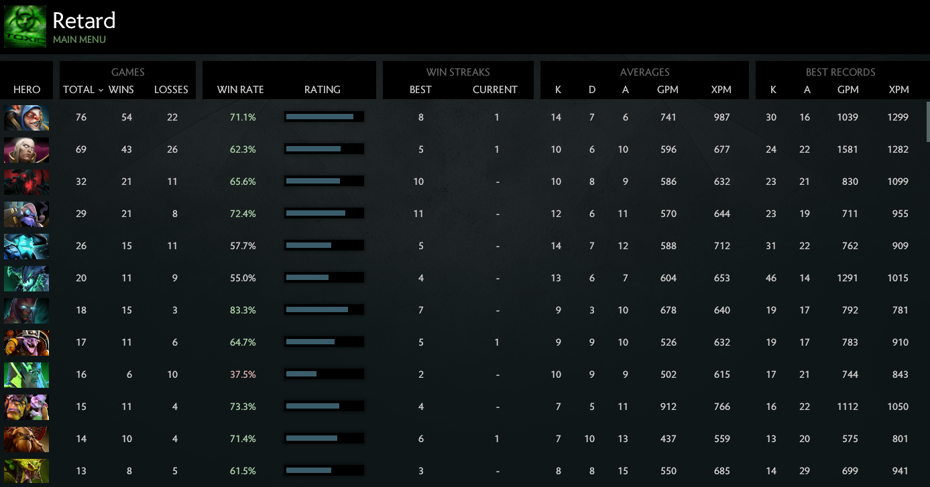Open Shadow Fiend's hero stats portrait
930x487 pixels.
26,182
